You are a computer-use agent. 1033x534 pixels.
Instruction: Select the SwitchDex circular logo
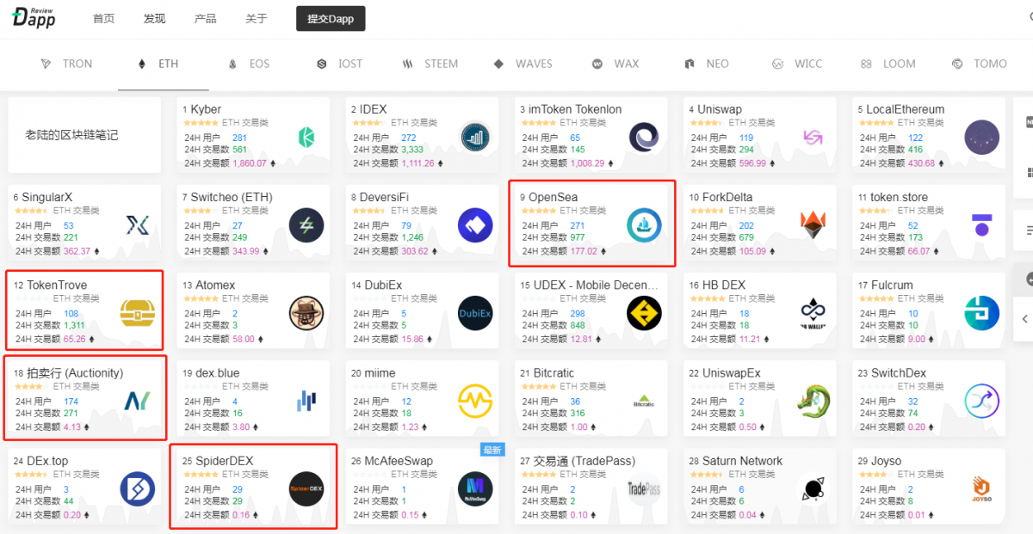pos(982,402)
